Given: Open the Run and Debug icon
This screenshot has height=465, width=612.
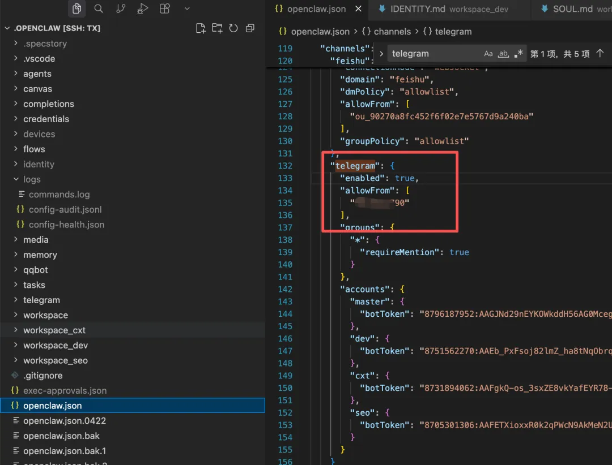Looking at the screenshot, I should pyautogui.click(x=142, y=8).
